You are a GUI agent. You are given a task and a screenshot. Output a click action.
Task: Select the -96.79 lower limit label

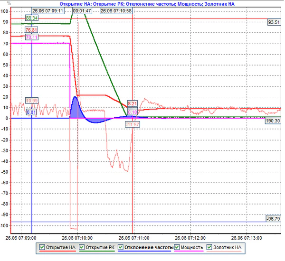(x=273, y=219)
